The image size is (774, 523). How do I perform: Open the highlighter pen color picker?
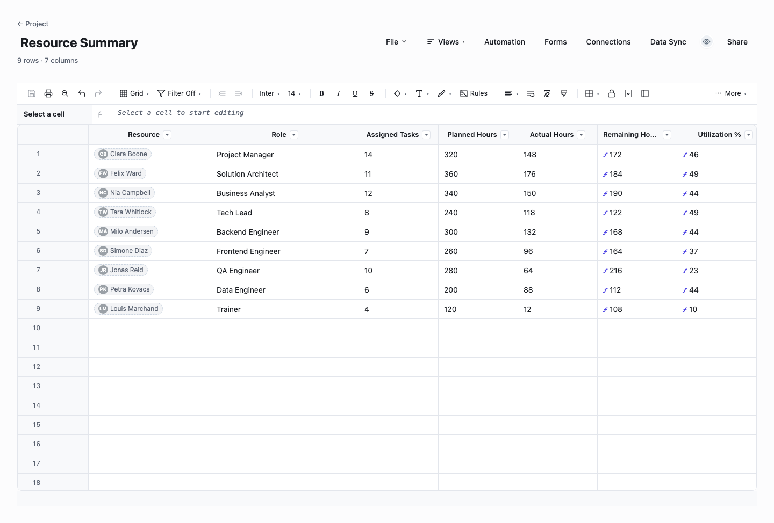pos(444,93)
